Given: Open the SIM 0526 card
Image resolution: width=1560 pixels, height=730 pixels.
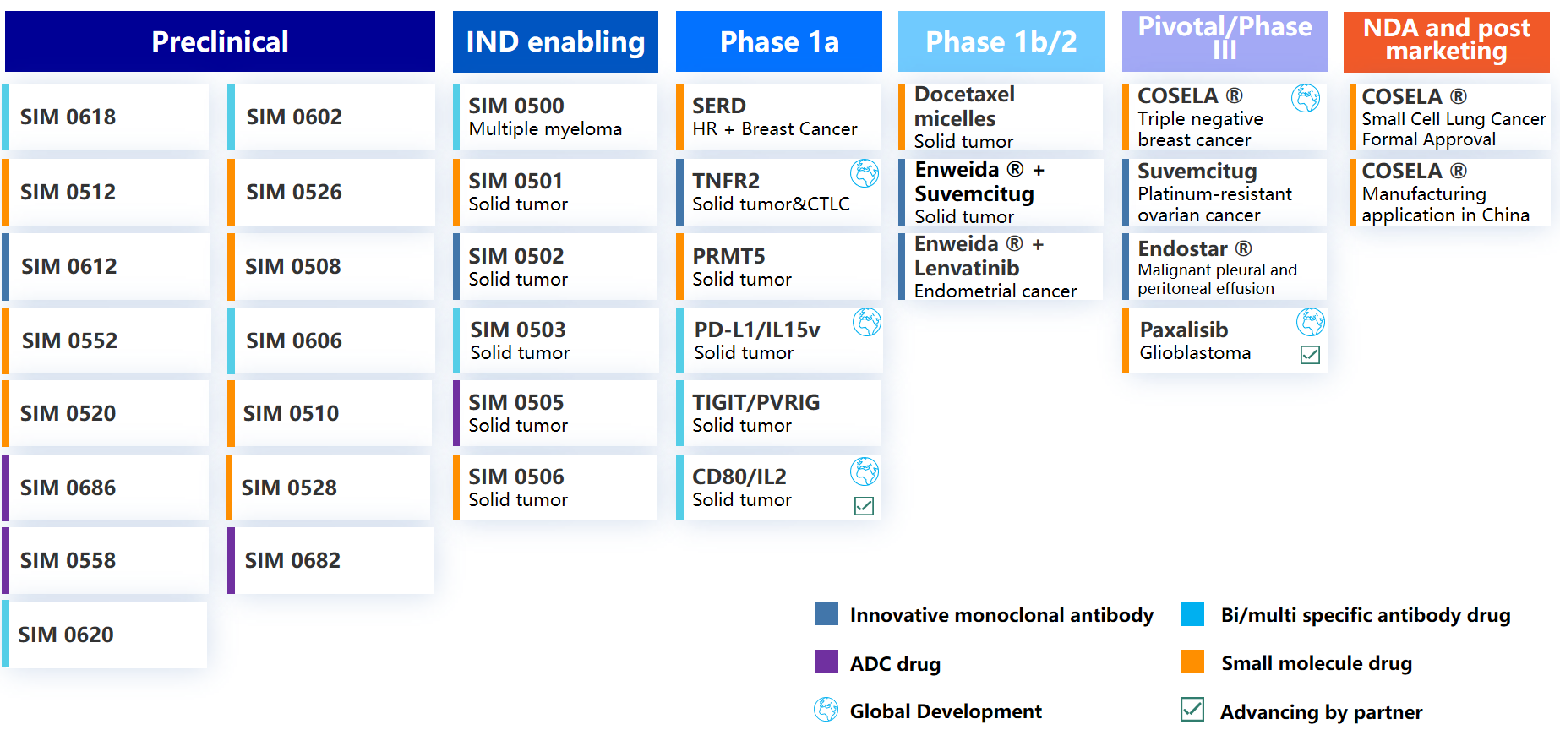Looking at the screenshot, I should tap(331, 192).
